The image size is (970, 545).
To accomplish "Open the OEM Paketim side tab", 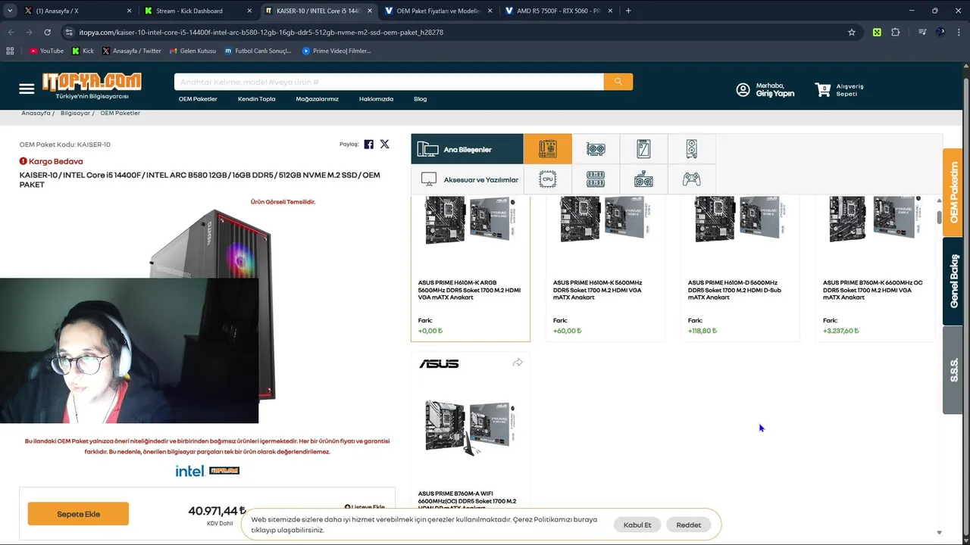I will (x=953, y=192).
